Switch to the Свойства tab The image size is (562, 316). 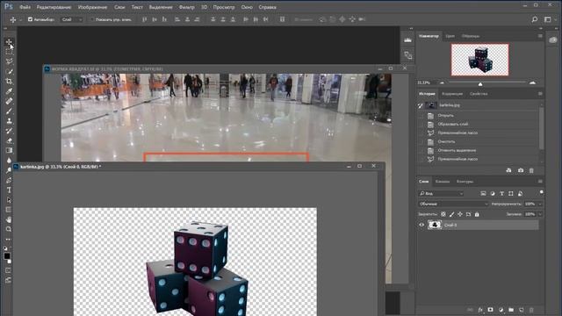(x=479, y=94)
